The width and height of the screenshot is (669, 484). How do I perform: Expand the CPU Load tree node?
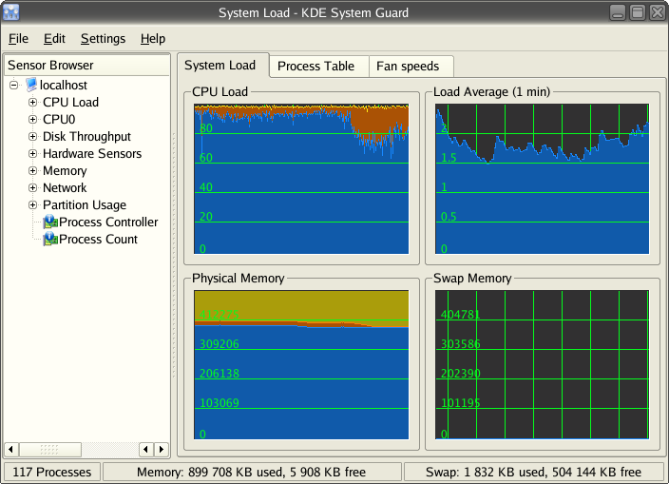tap(32, 103)
